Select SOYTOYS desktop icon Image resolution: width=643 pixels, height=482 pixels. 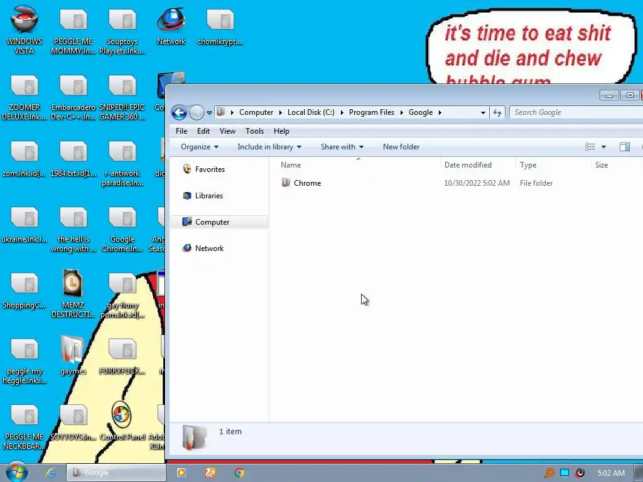coord(73,421)
